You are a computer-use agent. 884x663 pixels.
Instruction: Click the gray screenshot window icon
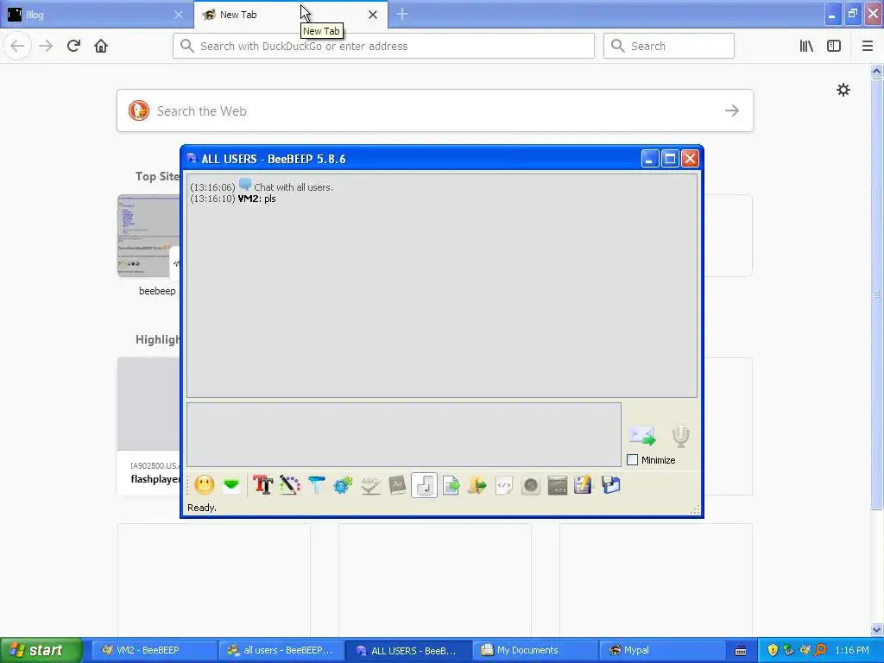(x=558, y=485)
